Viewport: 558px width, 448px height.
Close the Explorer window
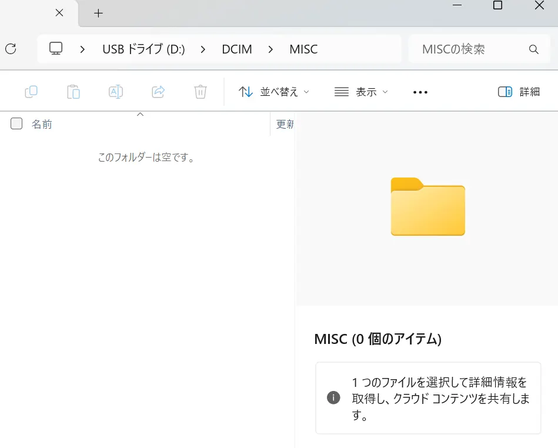click(x=540, y=5)
